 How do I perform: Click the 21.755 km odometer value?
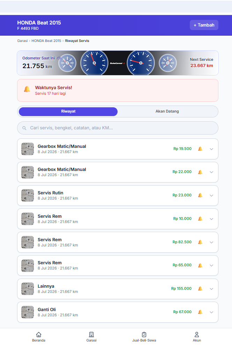37,66
